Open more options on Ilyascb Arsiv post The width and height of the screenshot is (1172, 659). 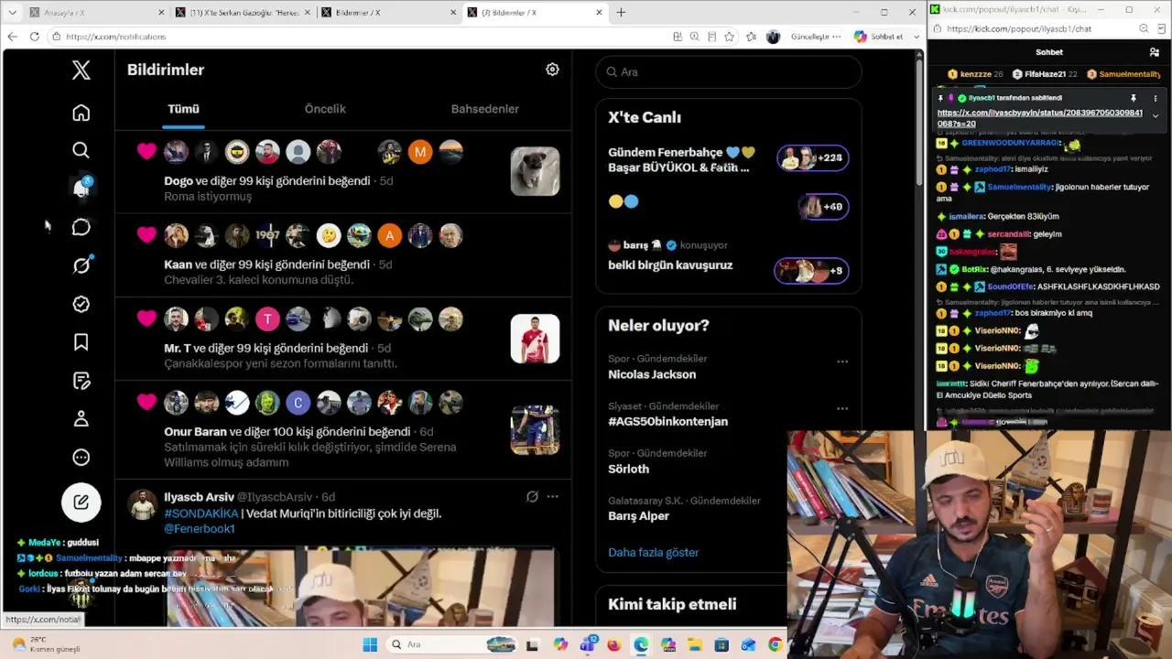(x=552, y=497)
